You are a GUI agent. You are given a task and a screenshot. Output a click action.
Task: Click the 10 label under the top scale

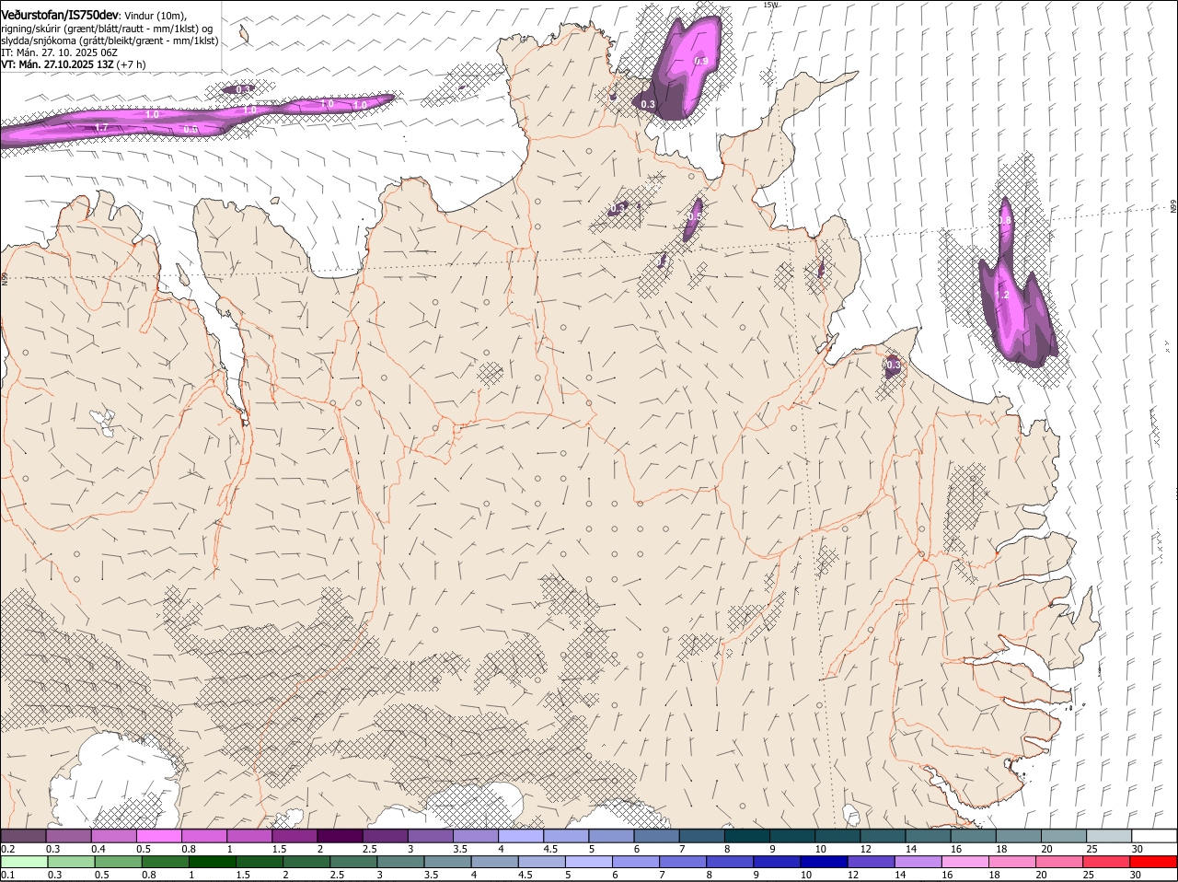821,849
